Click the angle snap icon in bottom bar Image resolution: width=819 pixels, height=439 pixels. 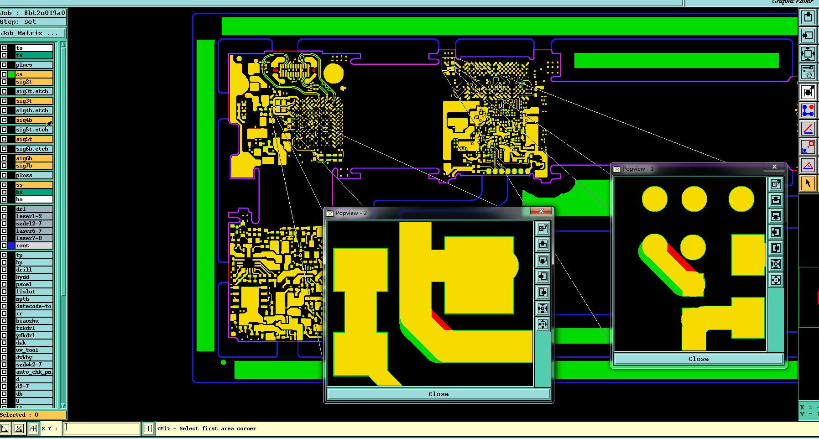click(x=19, y=429)
